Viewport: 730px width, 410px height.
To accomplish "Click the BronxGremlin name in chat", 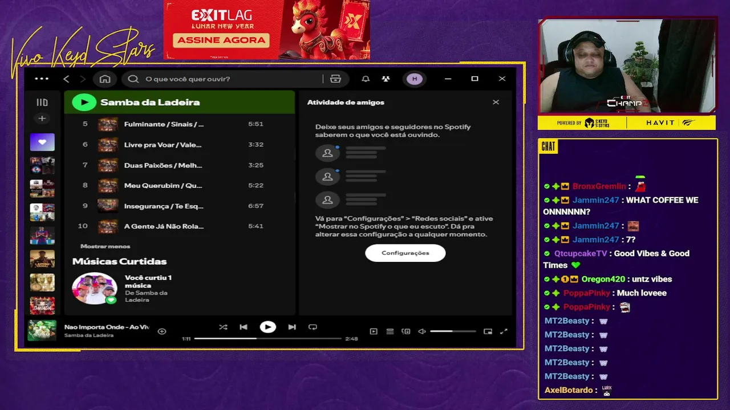I will [x=599, y=186].
